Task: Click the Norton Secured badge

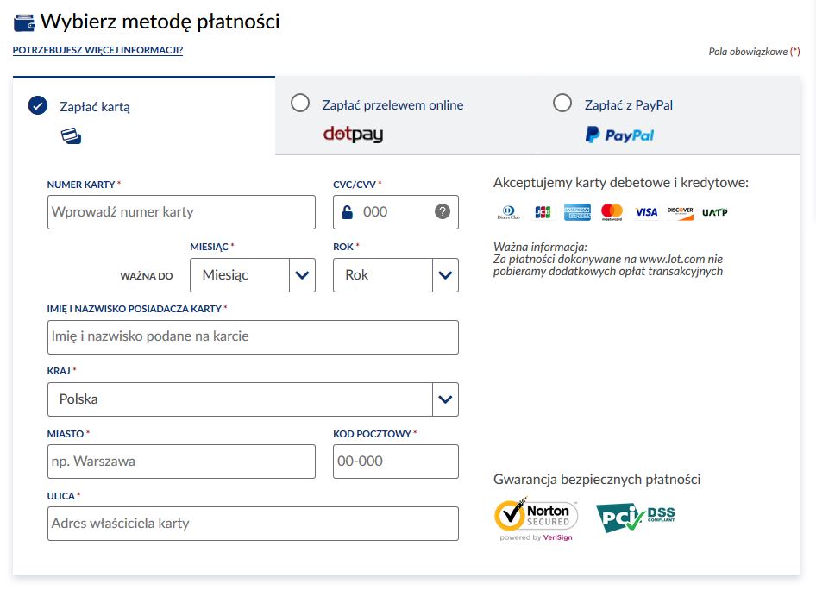Action: pos(536,520)
